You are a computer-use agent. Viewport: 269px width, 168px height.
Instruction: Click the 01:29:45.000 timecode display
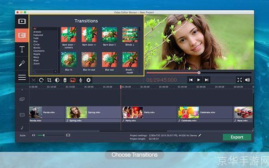[161, 80]
